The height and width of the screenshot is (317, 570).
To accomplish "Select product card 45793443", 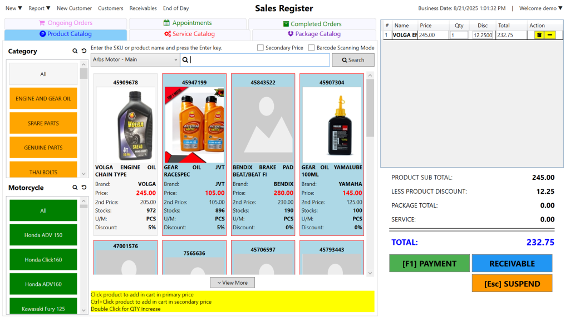I will coord(332,258).
